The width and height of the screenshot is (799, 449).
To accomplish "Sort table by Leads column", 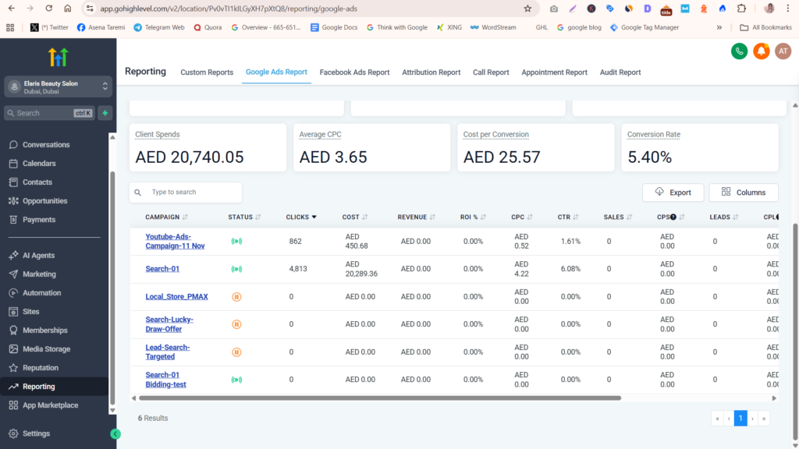I will pyautogui.click(x=724, y=217).
